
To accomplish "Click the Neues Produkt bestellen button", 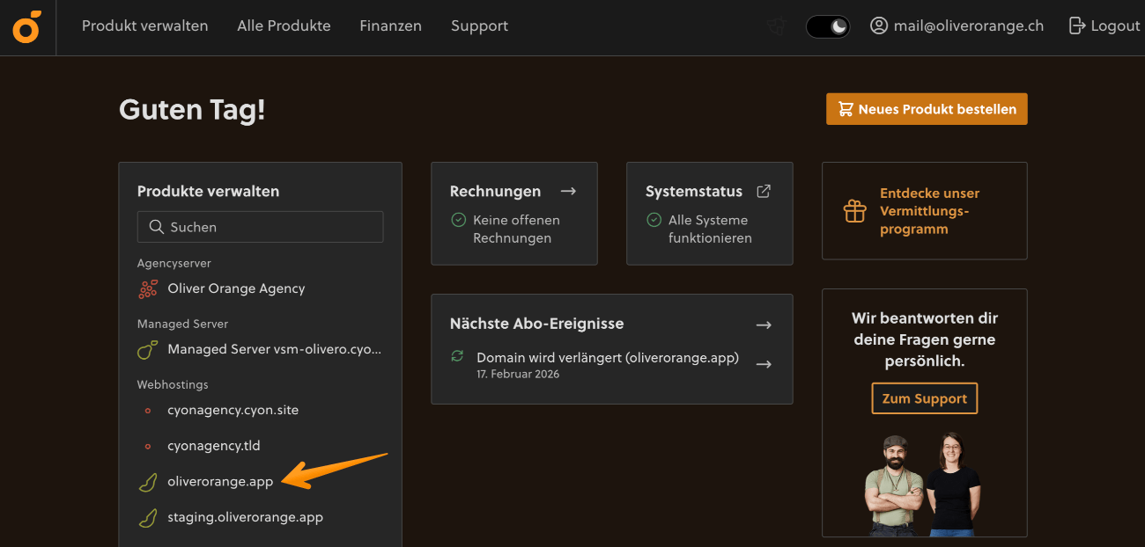I will click(x=927, y=108).
